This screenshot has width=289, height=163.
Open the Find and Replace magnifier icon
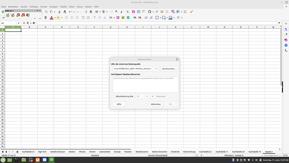(86, 12)
